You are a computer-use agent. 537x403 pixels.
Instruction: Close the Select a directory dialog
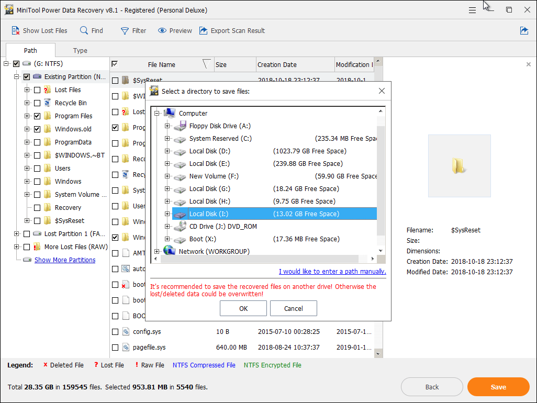382,91
